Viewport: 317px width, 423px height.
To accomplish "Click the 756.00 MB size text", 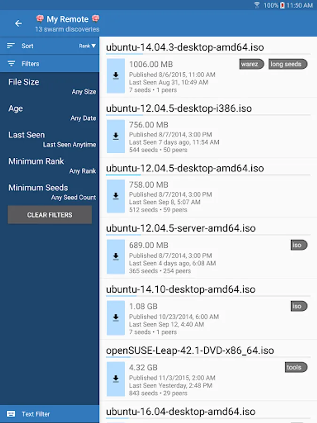I will point(148,125).
